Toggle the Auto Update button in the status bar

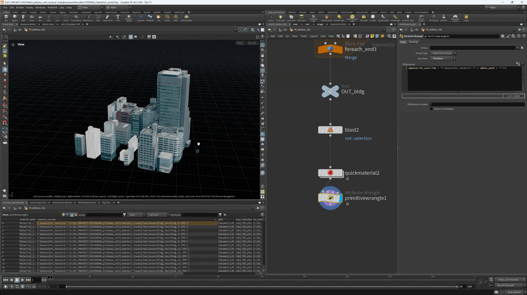[x=514, y=292]
